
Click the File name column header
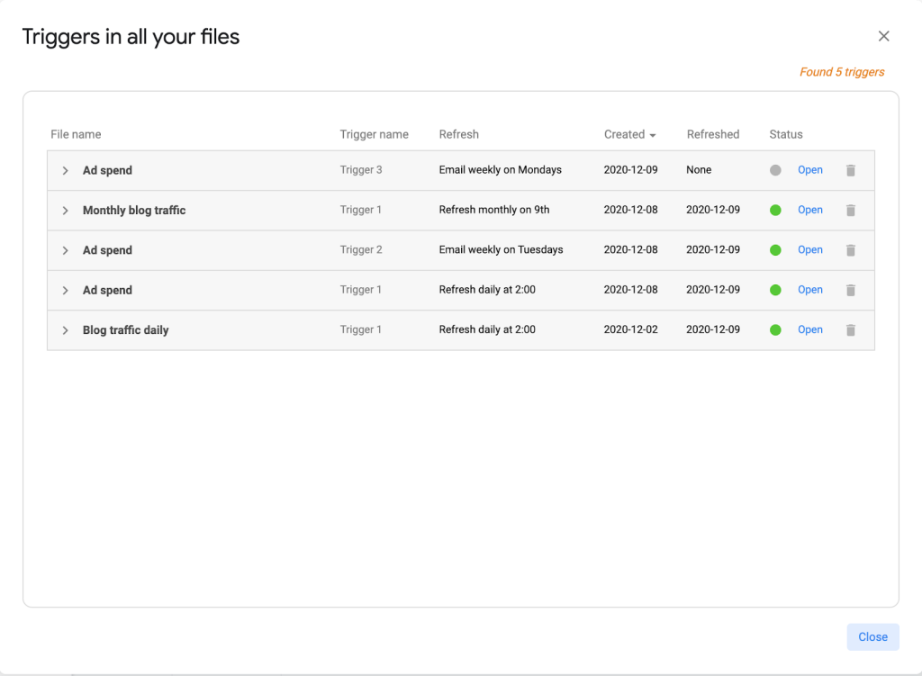(x=76, y=134)
